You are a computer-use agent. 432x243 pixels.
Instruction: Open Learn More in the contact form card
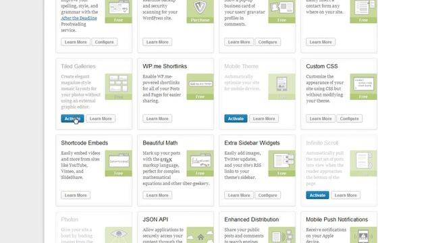321,42
